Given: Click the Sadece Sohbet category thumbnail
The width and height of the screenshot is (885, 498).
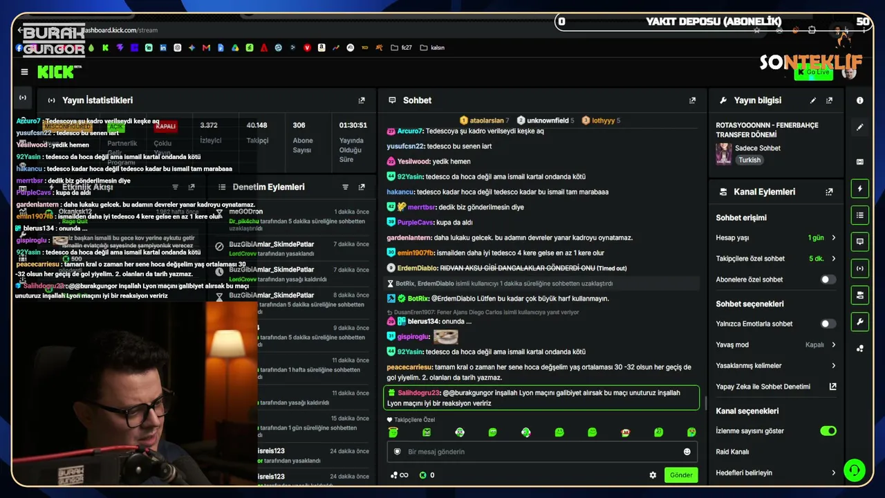Looking at the screenshot, I should point(724,154).
